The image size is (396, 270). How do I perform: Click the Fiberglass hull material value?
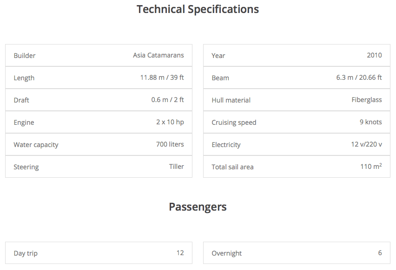click(366, 100)
